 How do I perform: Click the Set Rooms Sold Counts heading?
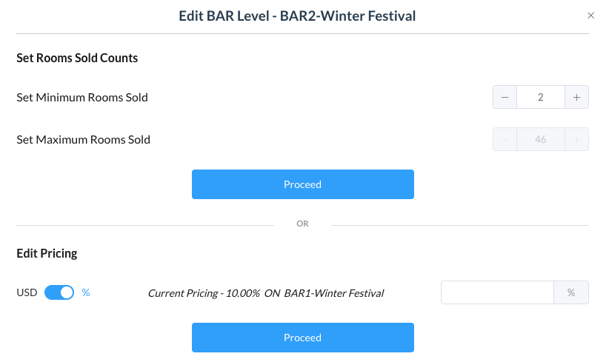coord(77,58)
